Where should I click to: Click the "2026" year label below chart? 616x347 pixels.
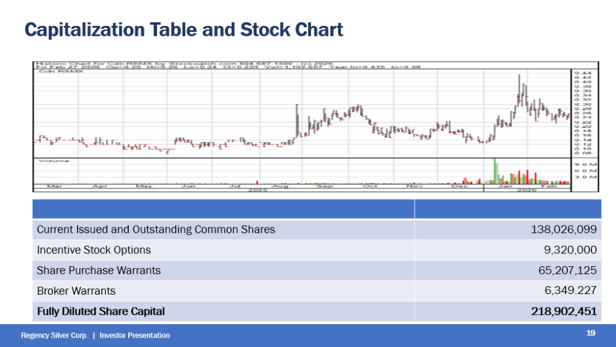(525, 190)
